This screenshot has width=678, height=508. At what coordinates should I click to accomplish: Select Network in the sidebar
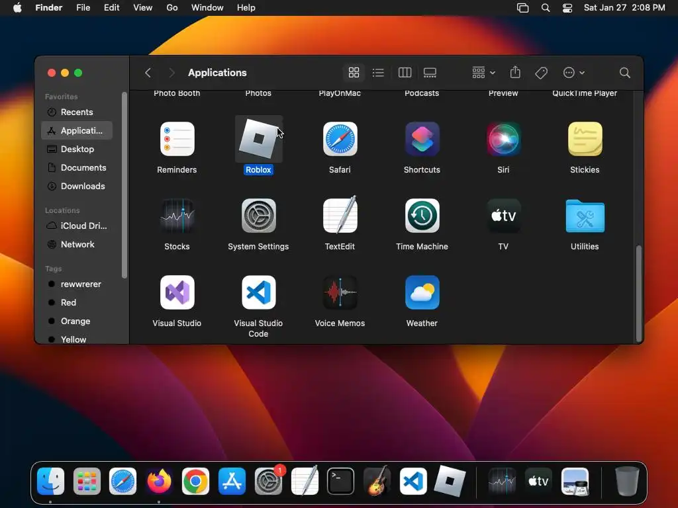tap(77, 245)
